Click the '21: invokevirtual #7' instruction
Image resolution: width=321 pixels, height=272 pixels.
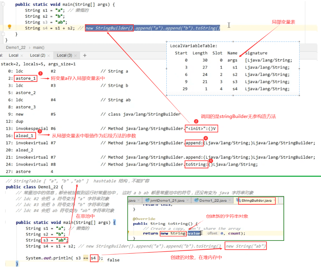coord(31,157)
